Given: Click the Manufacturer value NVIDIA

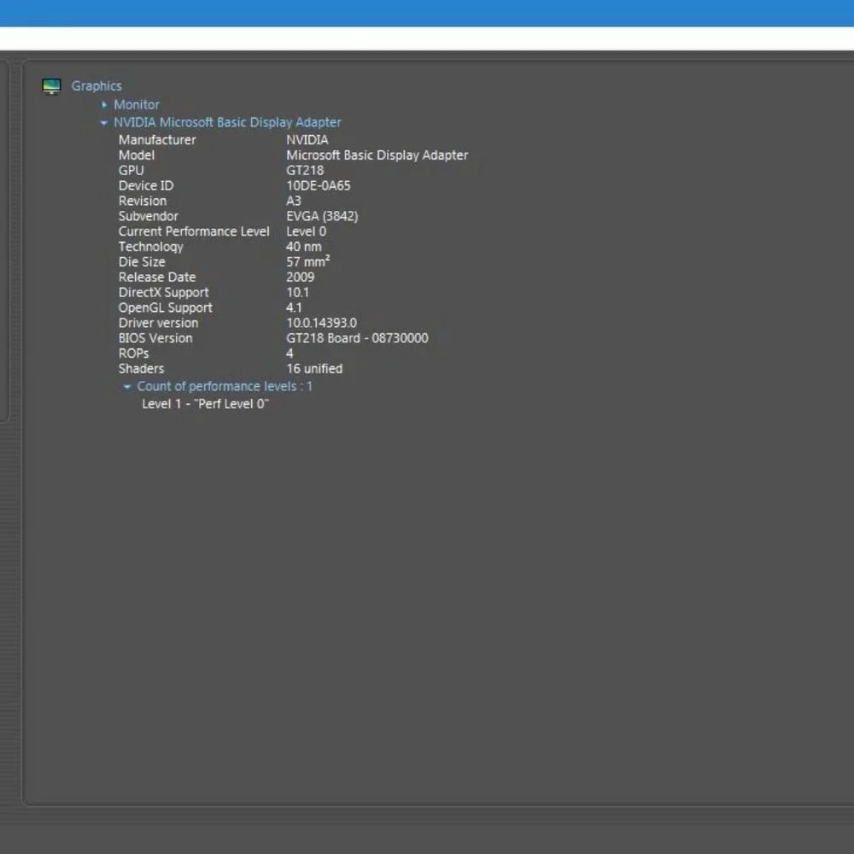Looking at the screenshot, I should pyautogui.click(x=307, y=140).
